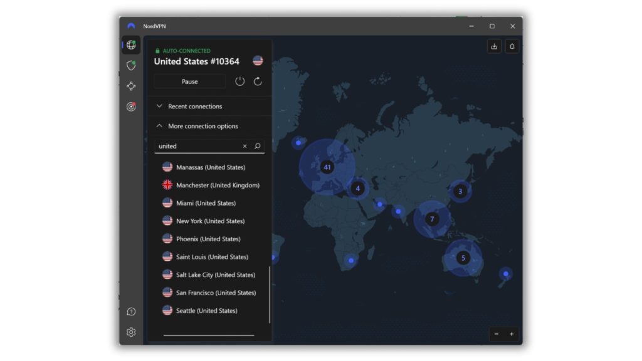The image size is (642, 361).
Task: Click the search magnifier icon
Action: click(x=258, y=146)
